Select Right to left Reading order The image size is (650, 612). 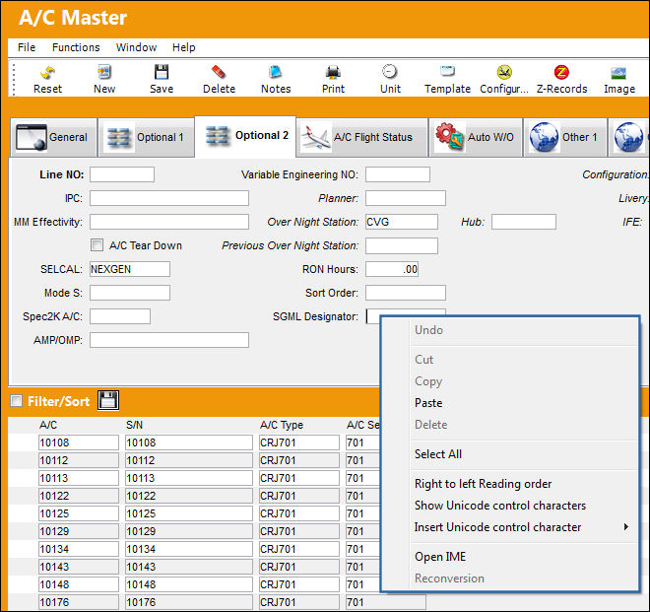[x=483, y=484]
